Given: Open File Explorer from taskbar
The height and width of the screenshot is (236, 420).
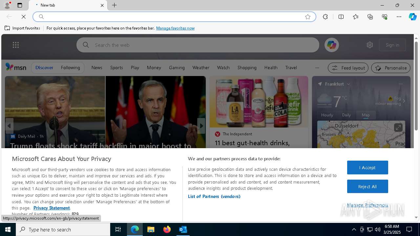Looking at the screenshot, I should [151, 229].
